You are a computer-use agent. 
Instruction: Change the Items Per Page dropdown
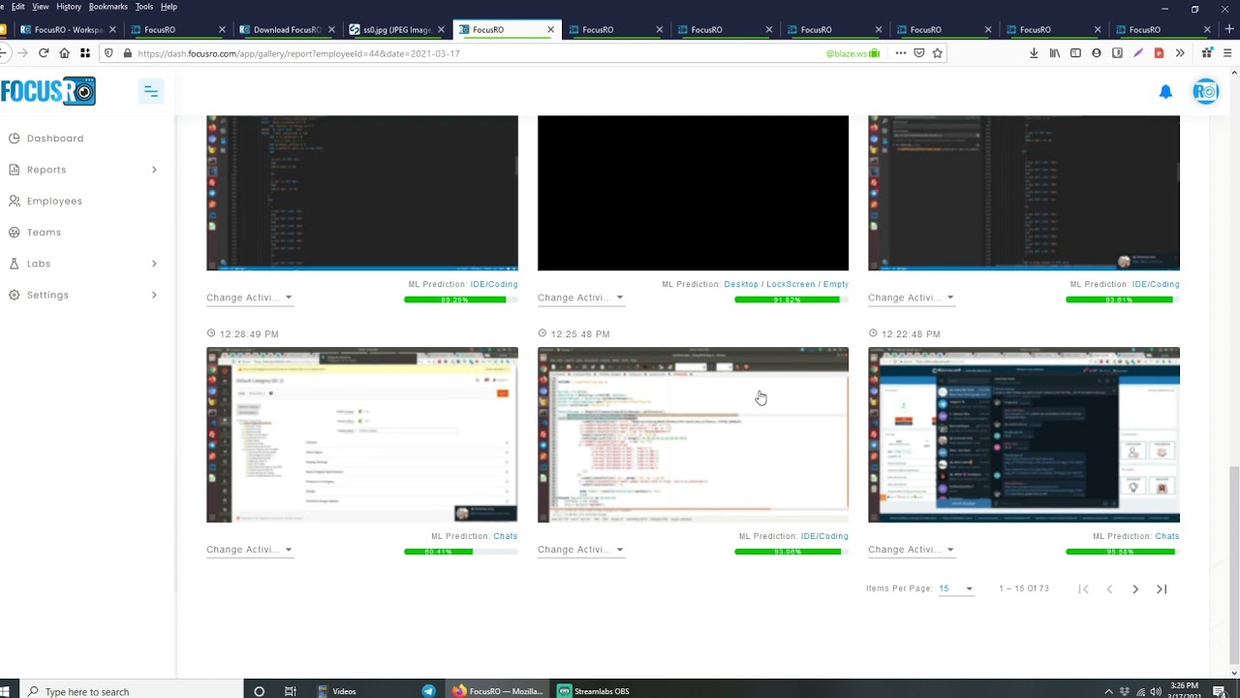(x=955, y=588)
